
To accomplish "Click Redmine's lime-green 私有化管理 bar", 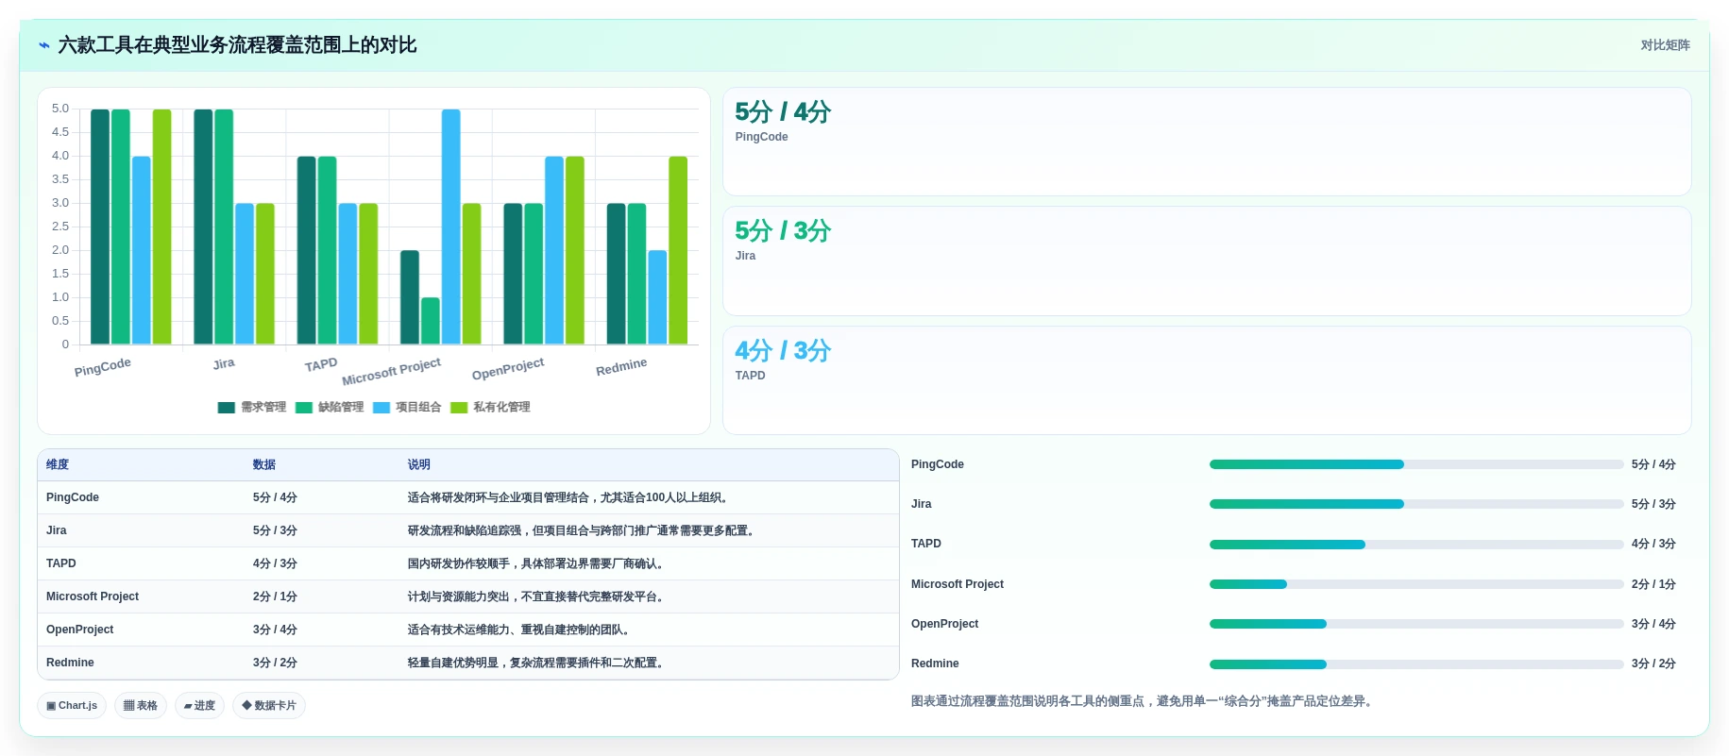I will tap(678, 250).
